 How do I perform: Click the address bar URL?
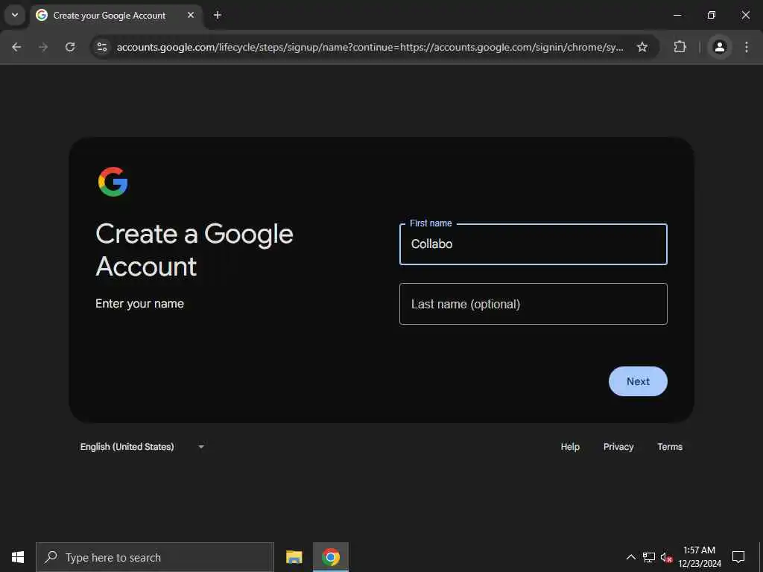pyautogui.click(x=370, y=47)
